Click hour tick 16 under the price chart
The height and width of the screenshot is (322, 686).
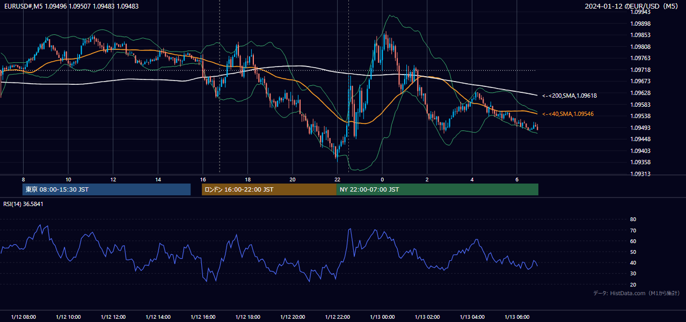pyautogui.click(x=203, y=179)
